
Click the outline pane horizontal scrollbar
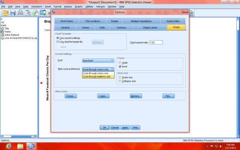(x=19, y=136)
